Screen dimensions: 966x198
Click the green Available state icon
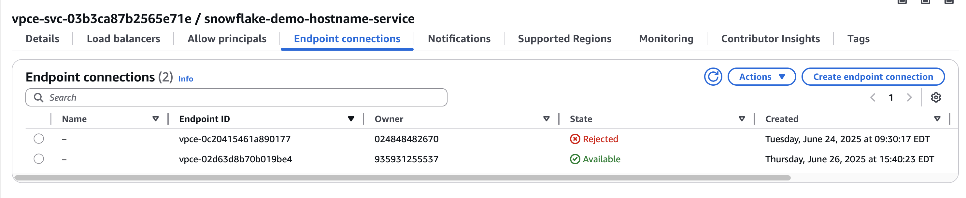click(x=575, y=159)
